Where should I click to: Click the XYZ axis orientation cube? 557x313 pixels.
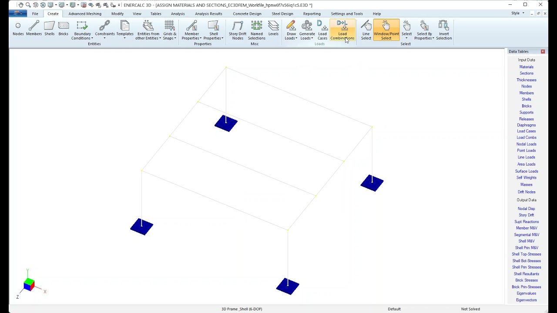(x=29, y=285)
